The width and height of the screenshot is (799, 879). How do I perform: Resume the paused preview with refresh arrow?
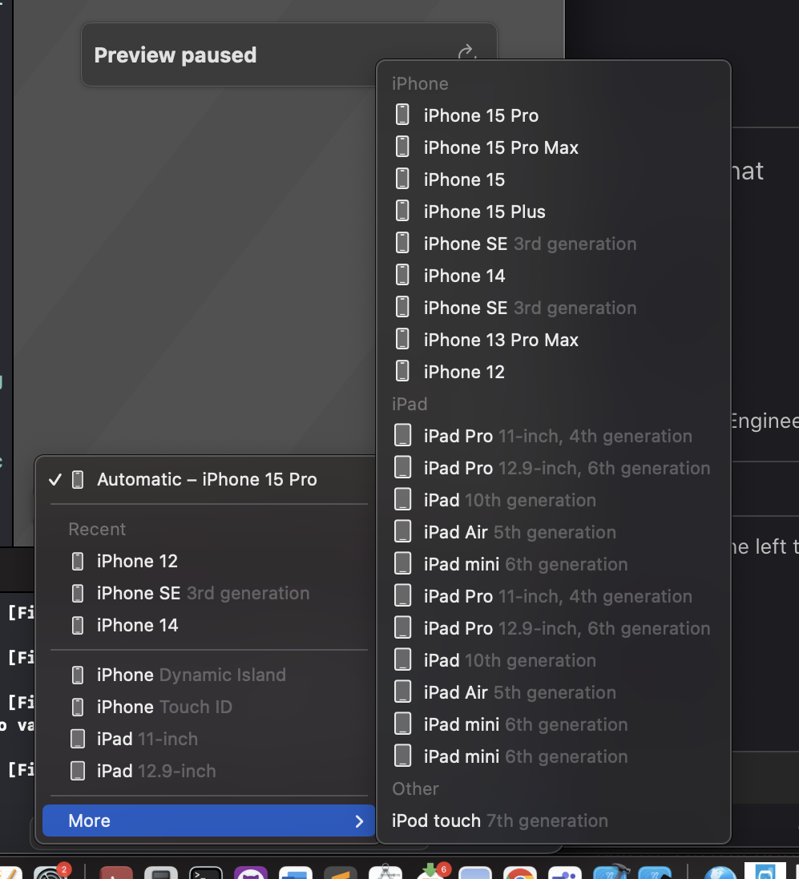pyautogui.click(x=466, y=53)
